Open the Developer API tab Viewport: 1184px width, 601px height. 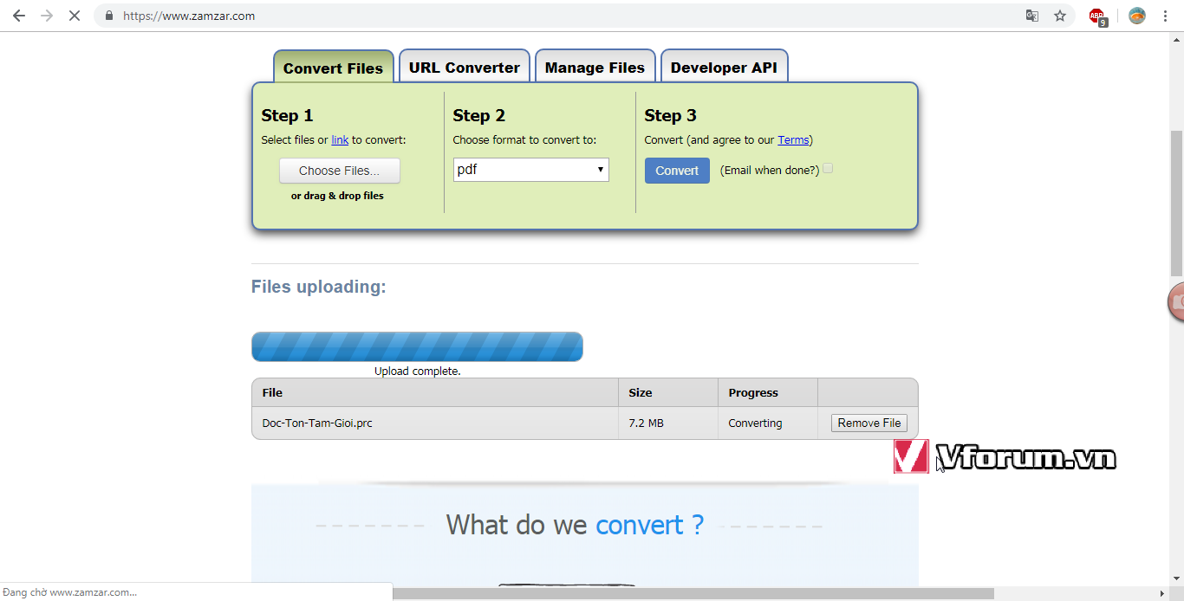coord(724,67)
